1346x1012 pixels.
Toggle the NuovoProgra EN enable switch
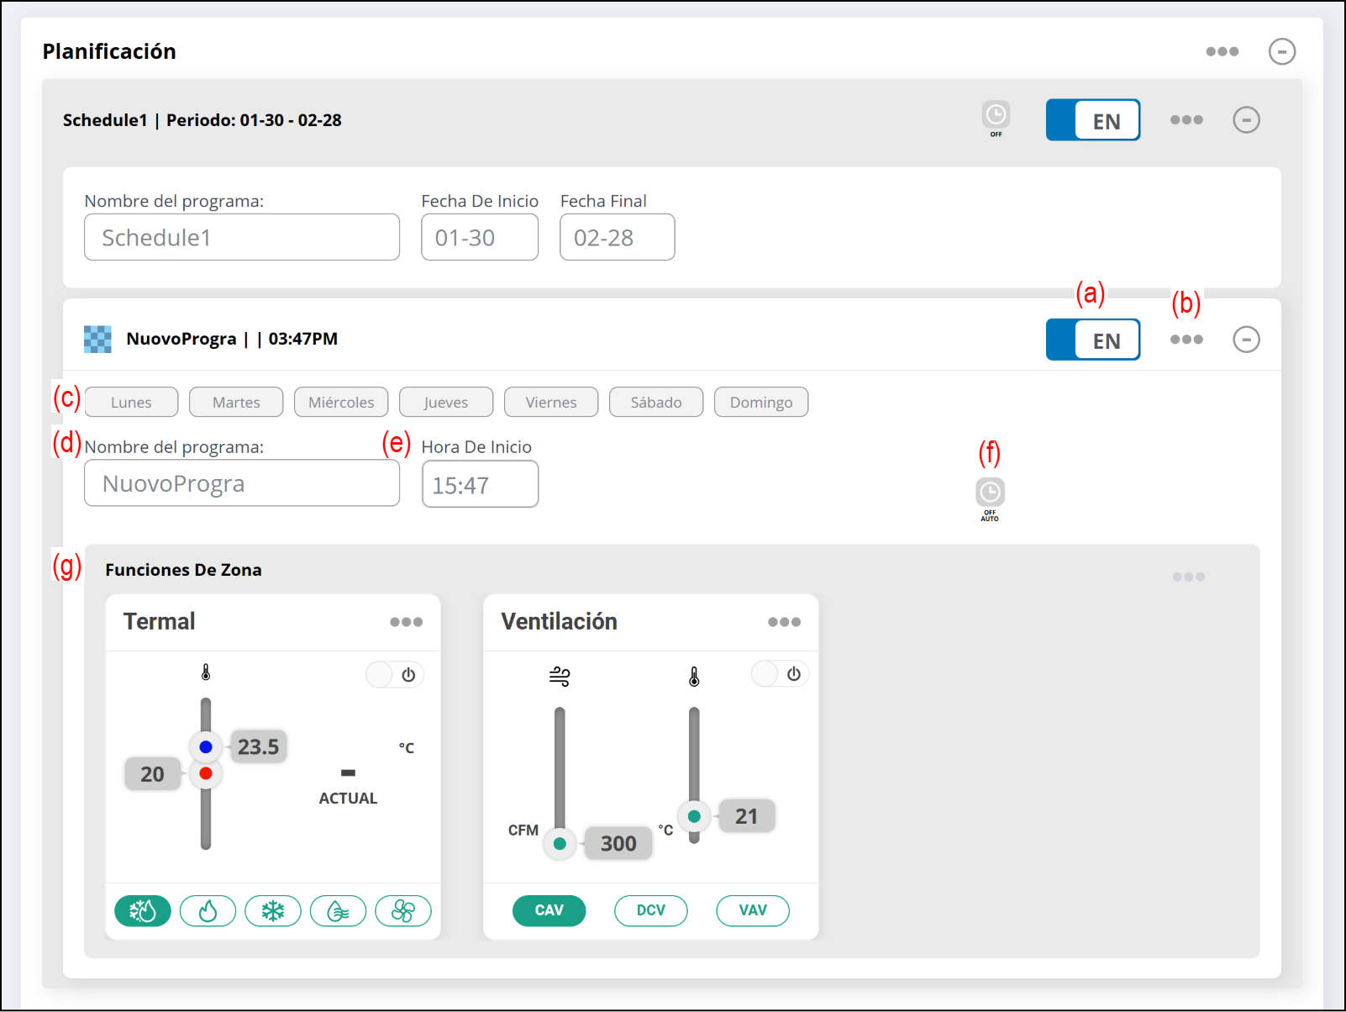coord(1092,340)
